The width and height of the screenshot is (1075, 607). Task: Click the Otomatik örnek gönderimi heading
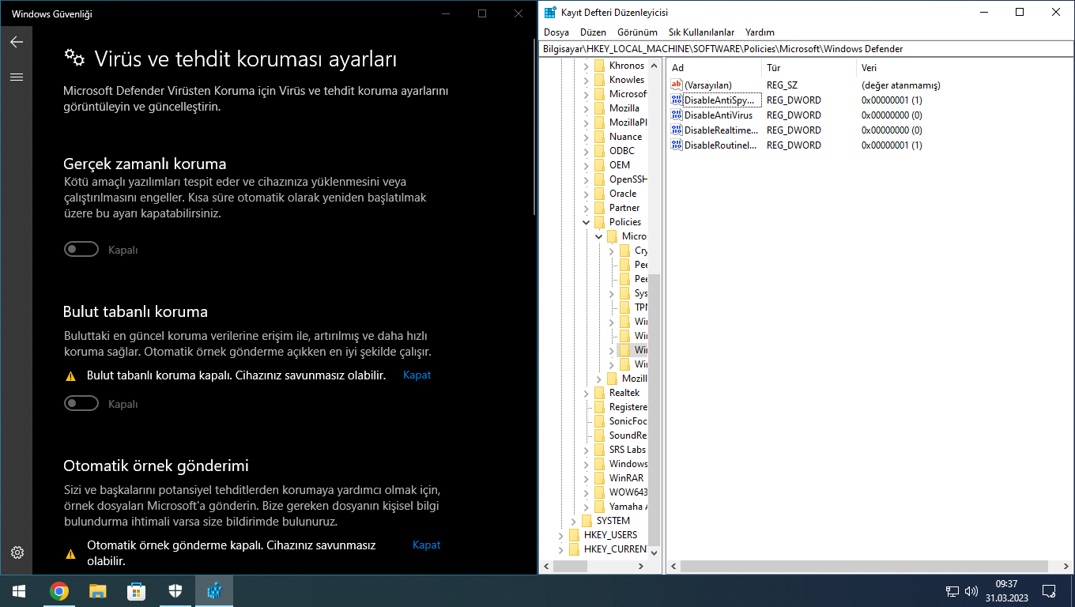coord(156,466)
